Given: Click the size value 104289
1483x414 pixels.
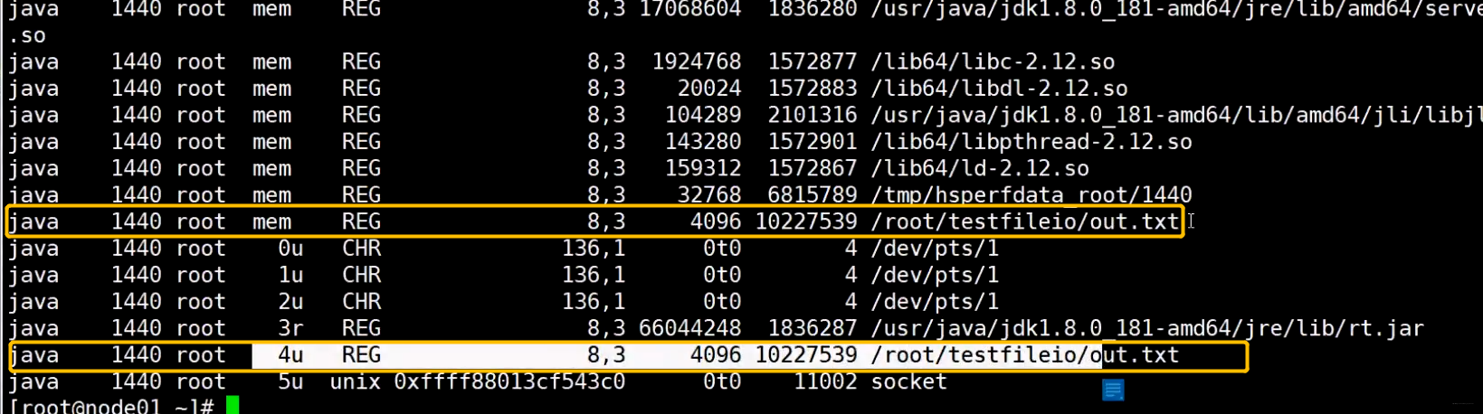Looking at the screenshot, I should coord(703,116).
